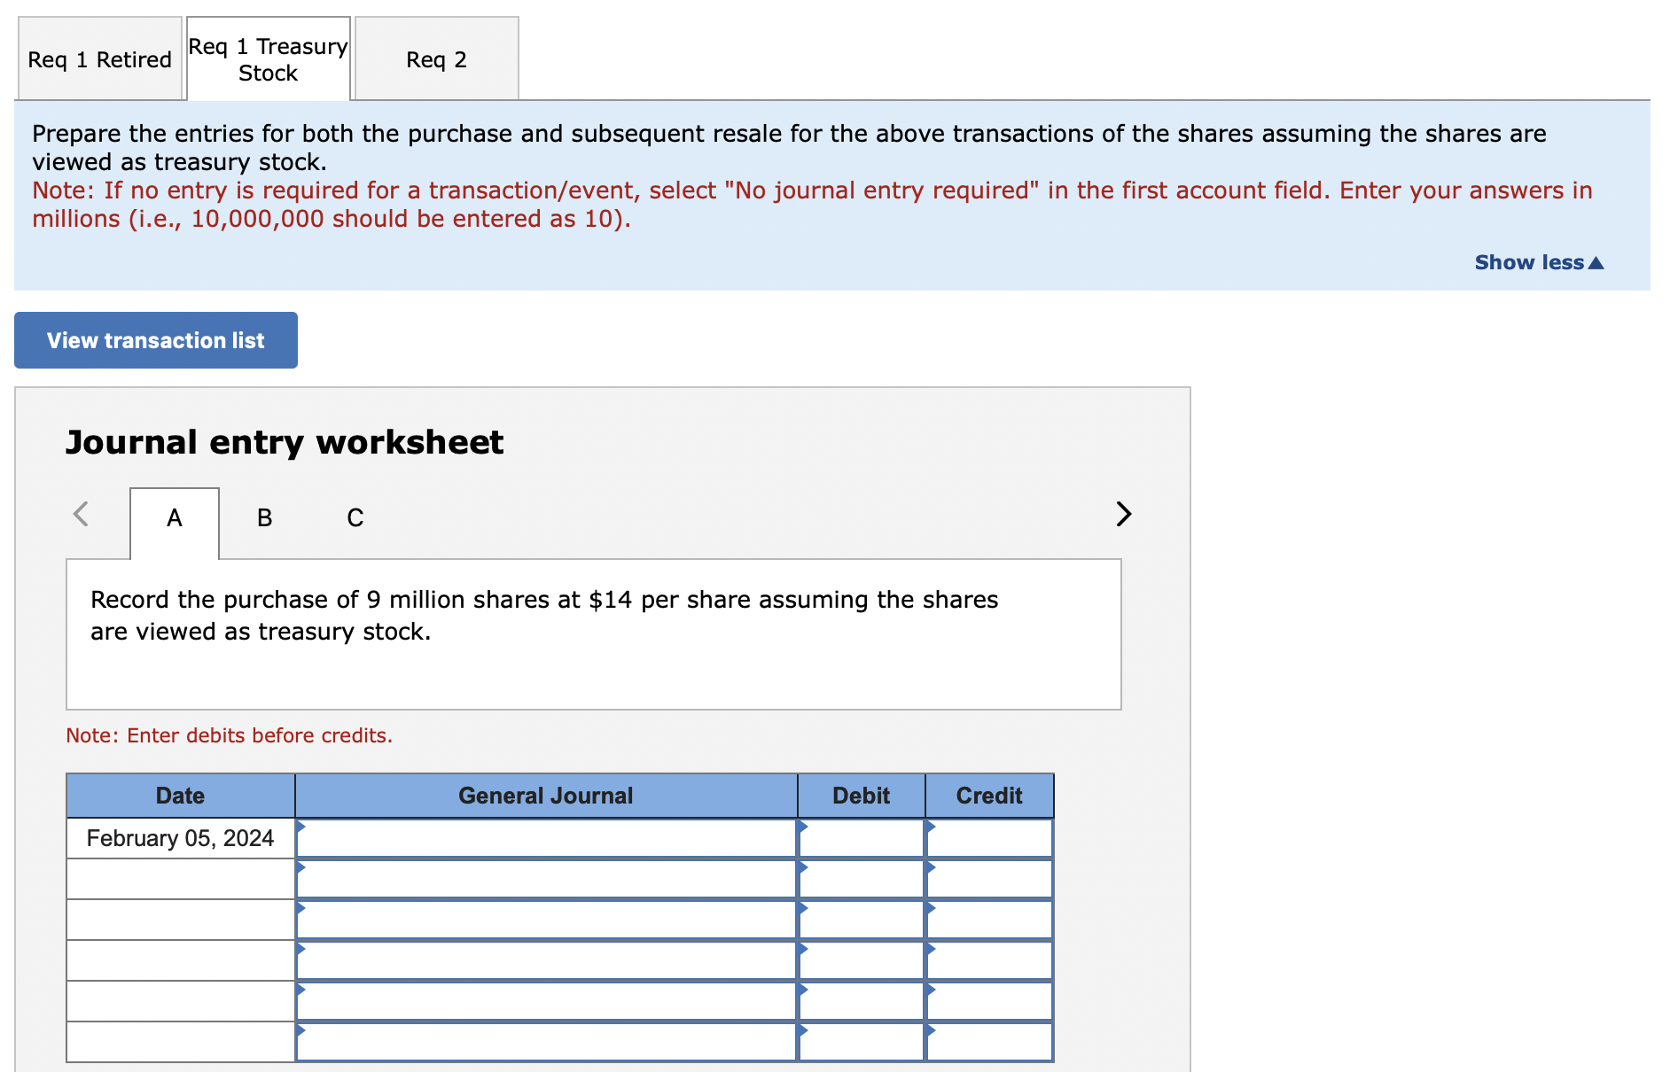Open General Journal dropdown in third row
The width and height of the screenshot is (1670, 1072).
click(546, 920)
